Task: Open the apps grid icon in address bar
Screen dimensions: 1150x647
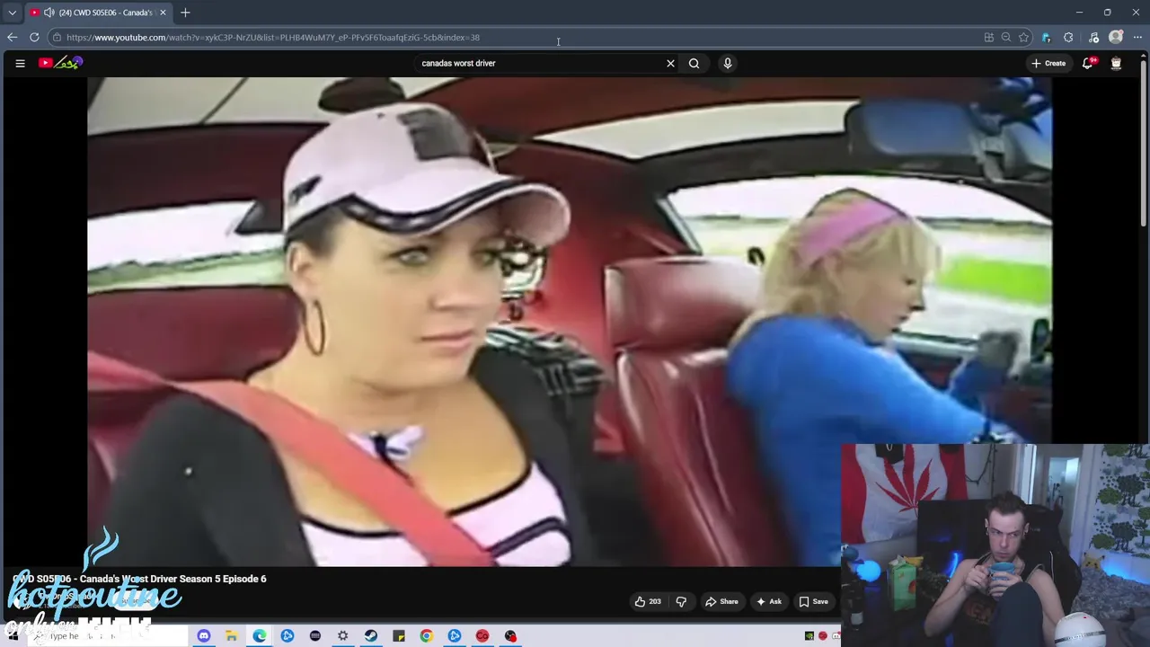Action: pyautogui.click(x=989, y=37)
